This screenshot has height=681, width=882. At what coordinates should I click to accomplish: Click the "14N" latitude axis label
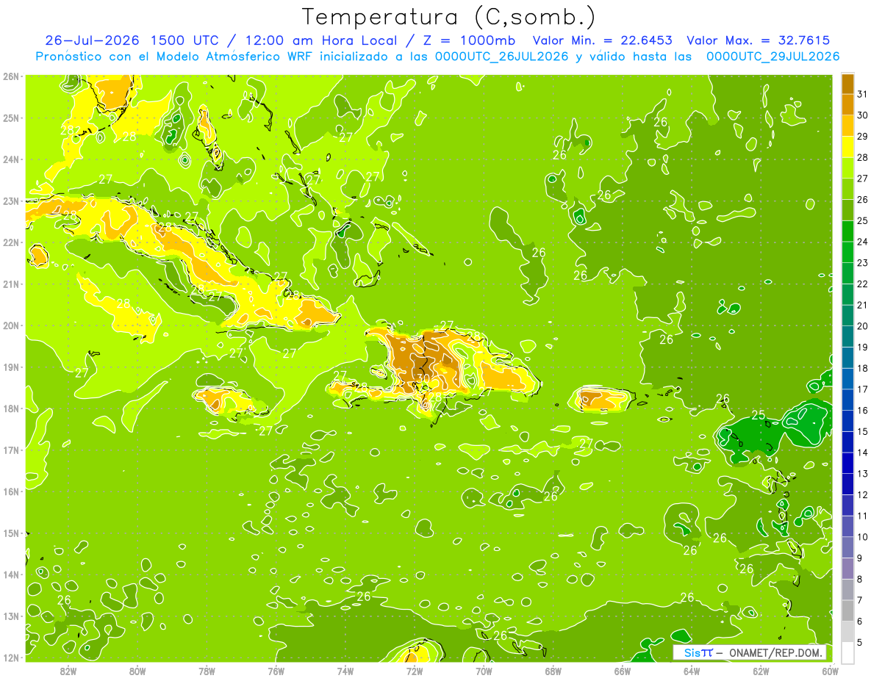tap(10, 574)
